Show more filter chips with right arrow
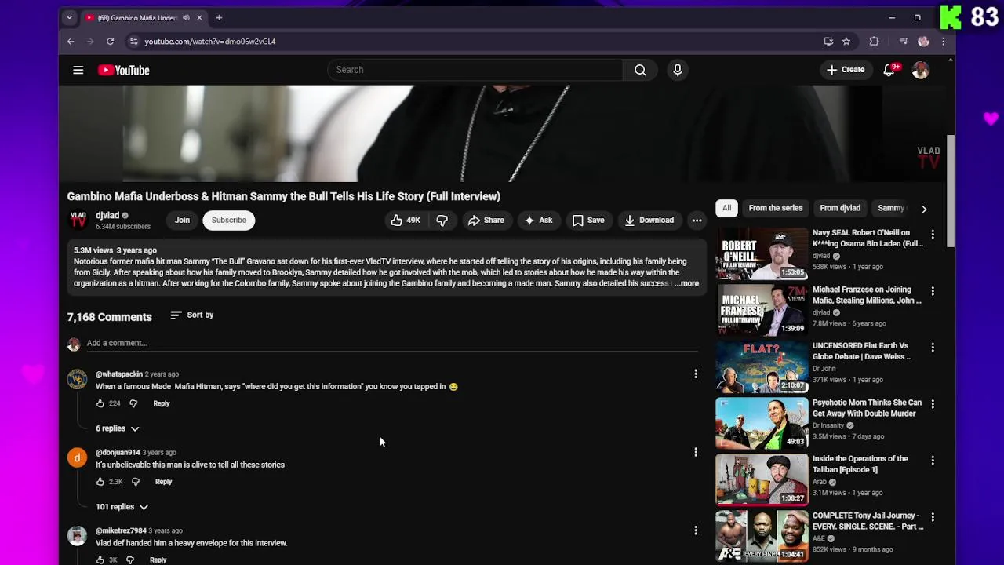Image resolution: width=1004 pixels, height=565 pixels. (x=924, y=209)
